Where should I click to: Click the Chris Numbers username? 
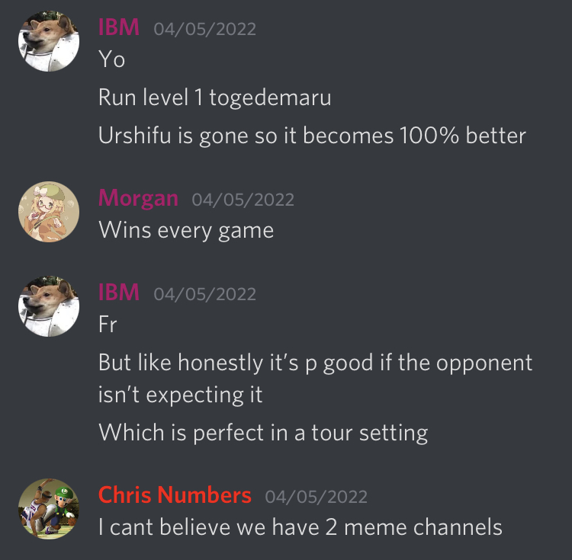pos(175,494)
